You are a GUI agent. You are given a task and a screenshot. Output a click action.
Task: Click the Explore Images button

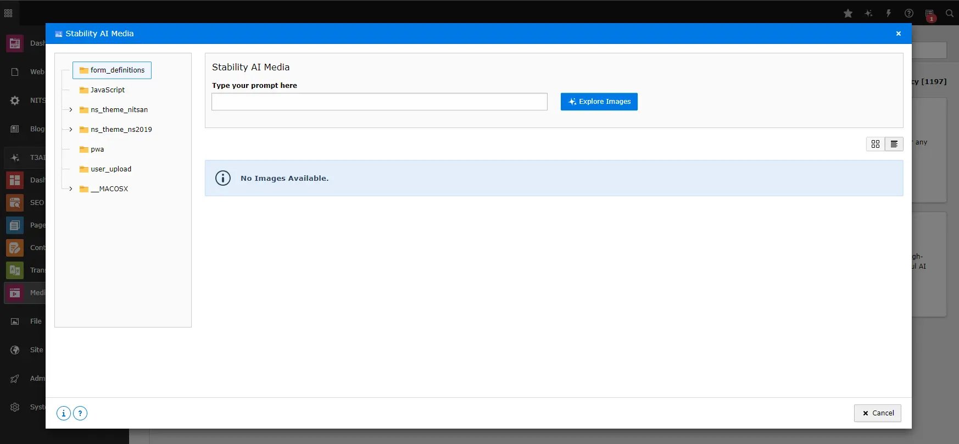(599, 102)
